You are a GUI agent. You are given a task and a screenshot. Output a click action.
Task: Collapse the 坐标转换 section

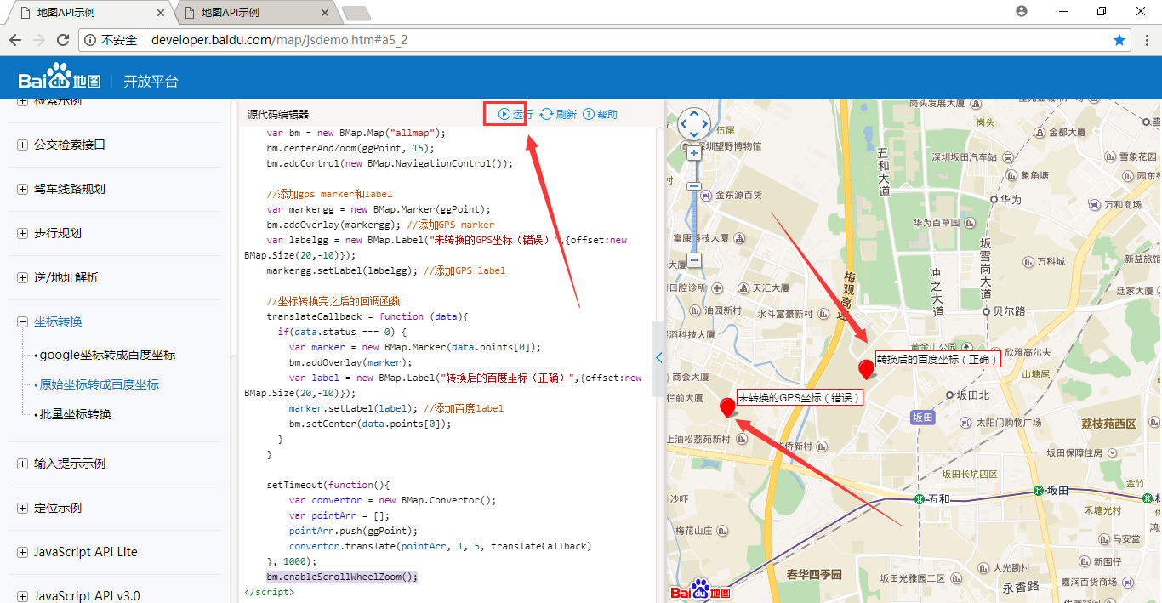(x=21, y=321)
